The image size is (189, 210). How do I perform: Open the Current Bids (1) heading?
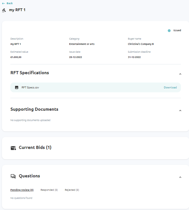tap(35, 148)
